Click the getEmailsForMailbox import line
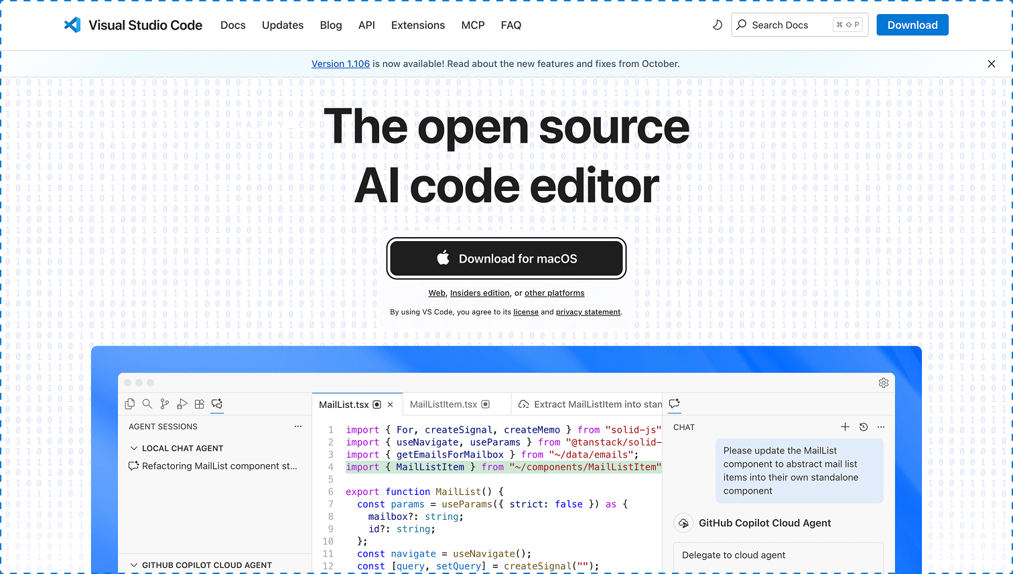This screenshot has height=574, width=1013. point(492,455)
